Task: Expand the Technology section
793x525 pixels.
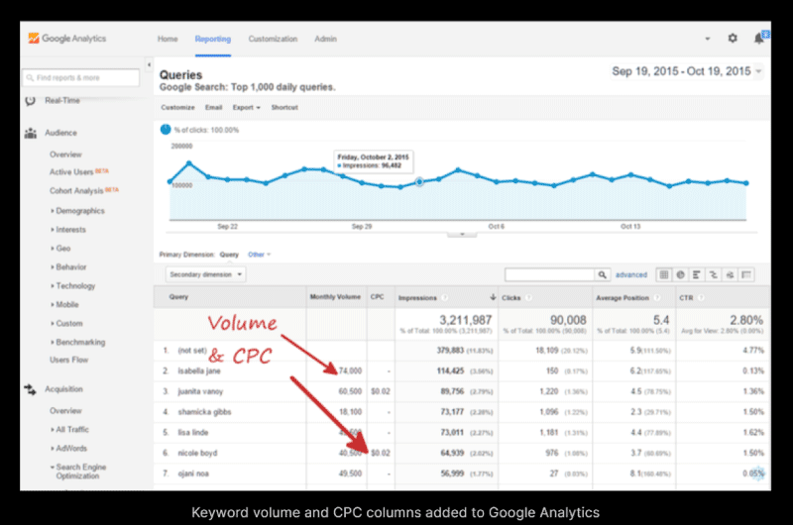Action: click(x=72, y=285)
